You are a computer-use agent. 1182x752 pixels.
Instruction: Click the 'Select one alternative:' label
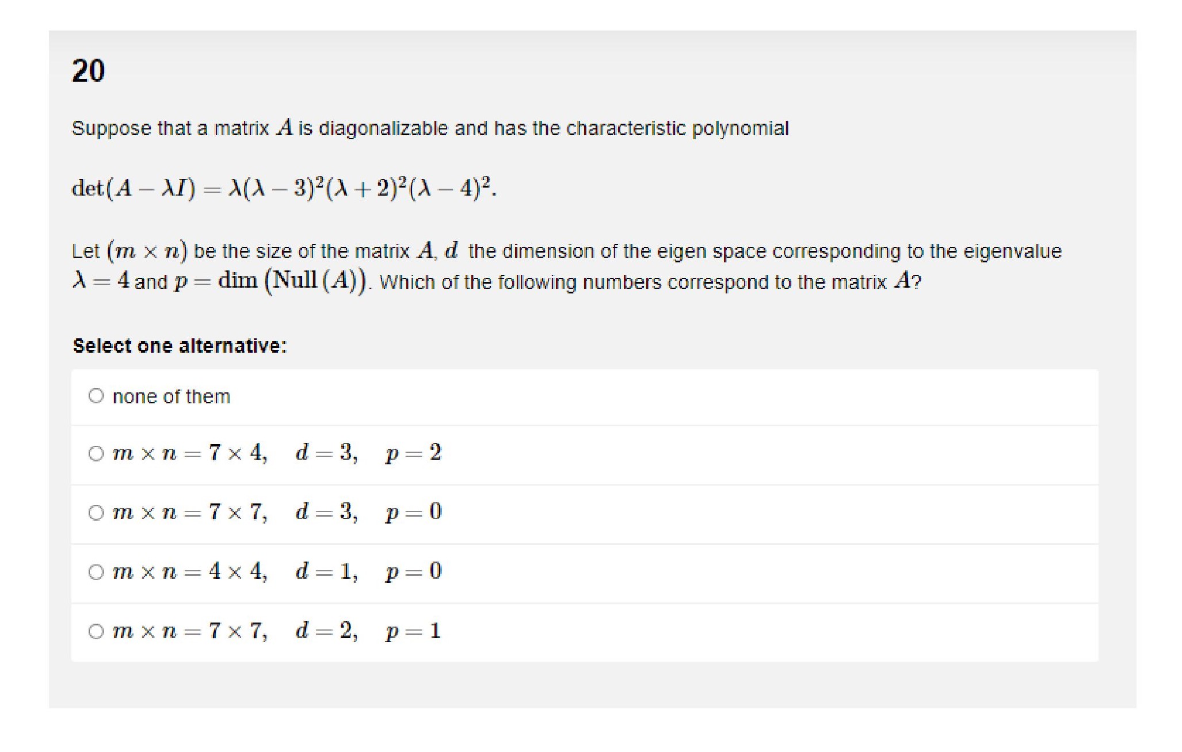coord(180,346)
